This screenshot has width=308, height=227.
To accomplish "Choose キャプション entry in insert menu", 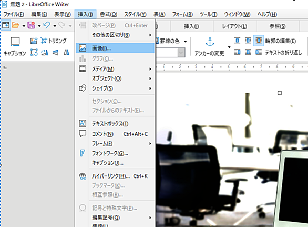I will (x=115, y=163).
